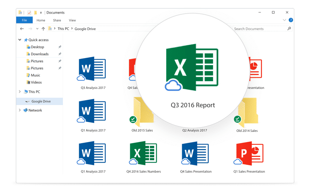The width and height of the screenshot is (309, 191).
Task: Expand the Network tree node
Action: [x=20, y=110]
